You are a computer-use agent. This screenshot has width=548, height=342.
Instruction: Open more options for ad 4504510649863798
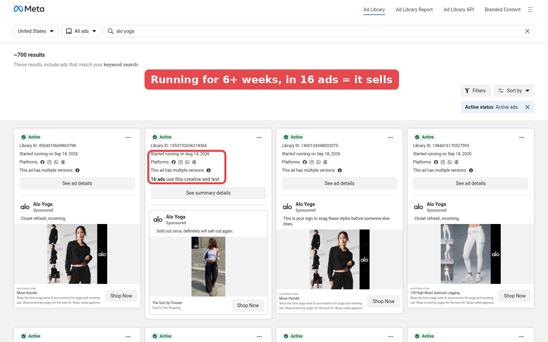(128, 137)
